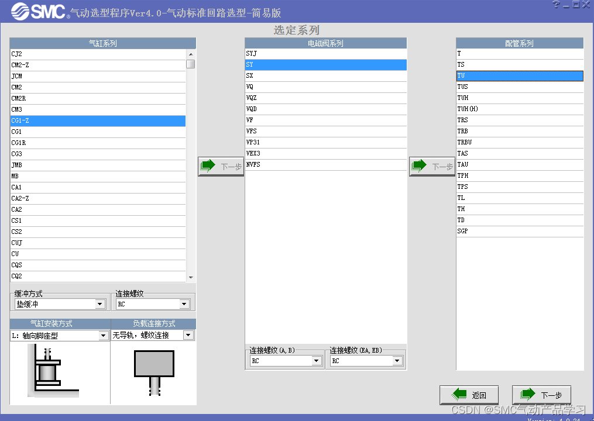Select TAS piping series
Viewport: 594px width, 421px height.
[519, 153]
